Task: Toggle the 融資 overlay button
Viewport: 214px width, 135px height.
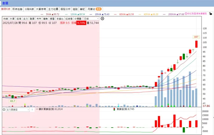Action: [32, 19]
